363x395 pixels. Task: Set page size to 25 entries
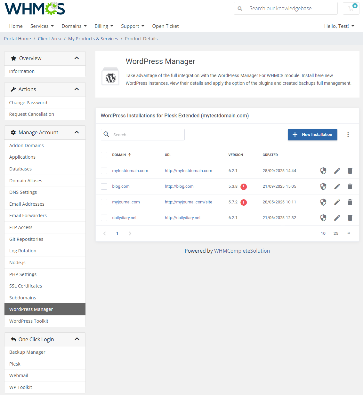coord(336,233)
